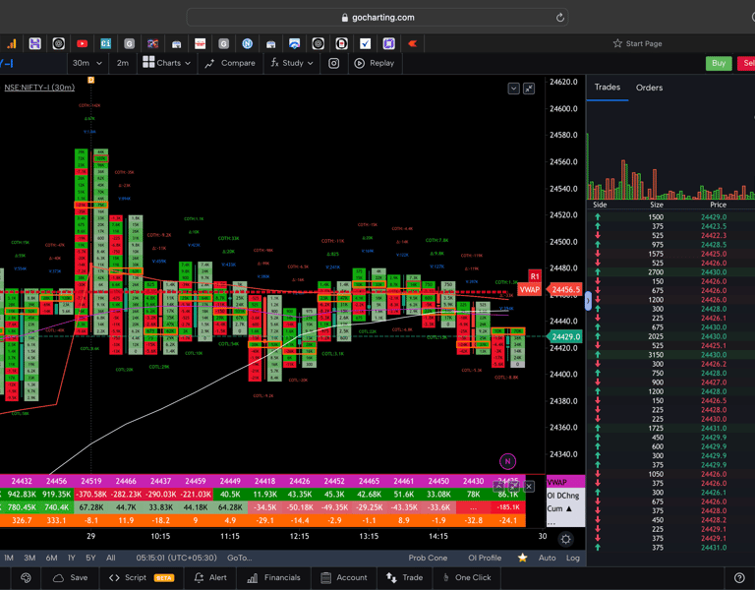The width and height of the screenshot is (755, 590).
Task: Open the Charts type dropdown
Action: pos(166,63)
